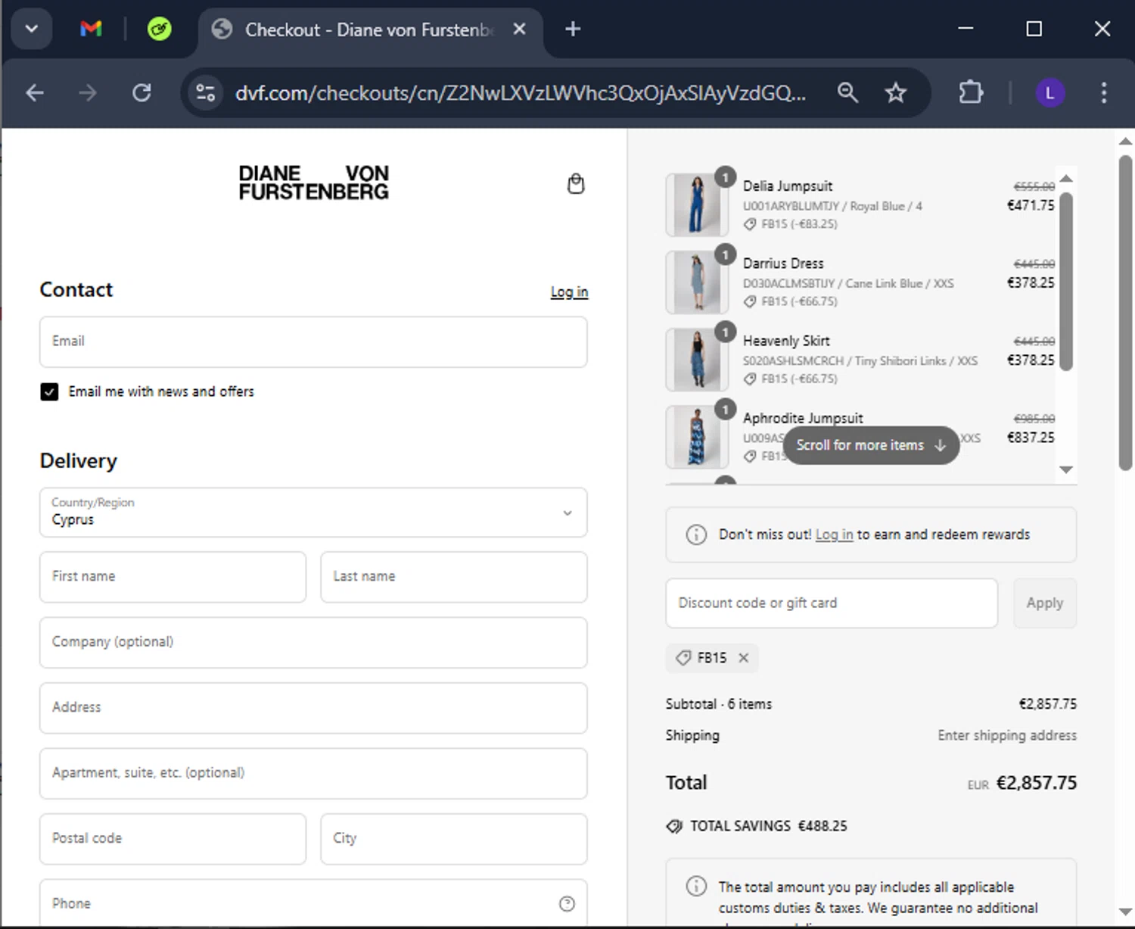Click Delia Jumpsuit thumbnail
This screenshot has height=929, width=1135.
[x=697, y=204]
